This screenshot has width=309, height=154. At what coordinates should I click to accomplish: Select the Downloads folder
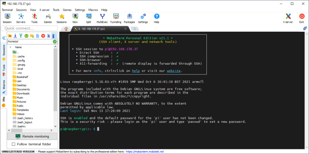21,93
